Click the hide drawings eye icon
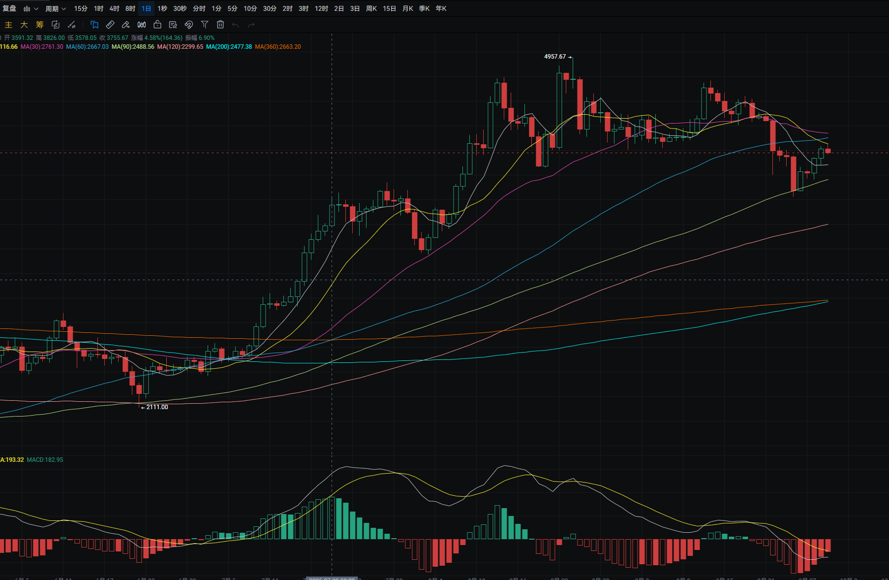The width and height of the screenshot is (889, 580). (189, 25)
